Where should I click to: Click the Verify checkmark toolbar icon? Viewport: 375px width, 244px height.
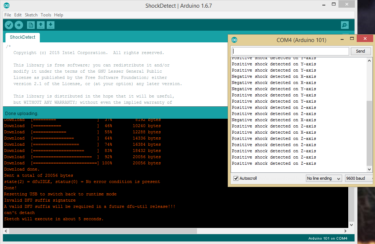pos(9,25)
